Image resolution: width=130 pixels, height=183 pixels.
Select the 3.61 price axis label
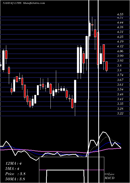120,85
